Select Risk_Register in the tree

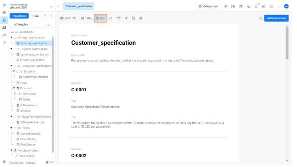click(x=28, y=145)
